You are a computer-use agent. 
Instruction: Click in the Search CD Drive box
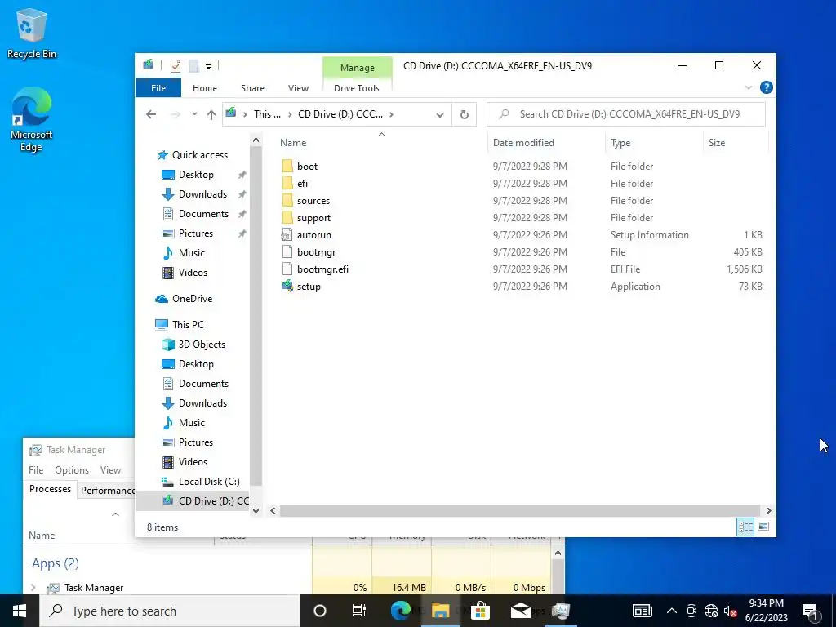626,114
